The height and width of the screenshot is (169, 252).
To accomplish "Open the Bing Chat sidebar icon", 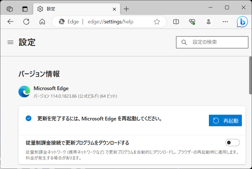I will pyautogui.click(x=242, y=22).
